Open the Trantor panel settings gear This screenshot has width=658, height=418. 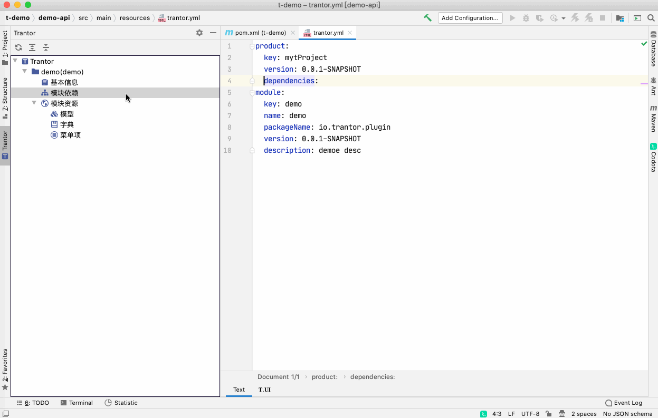pyautogui.click(x=199, y=33)
